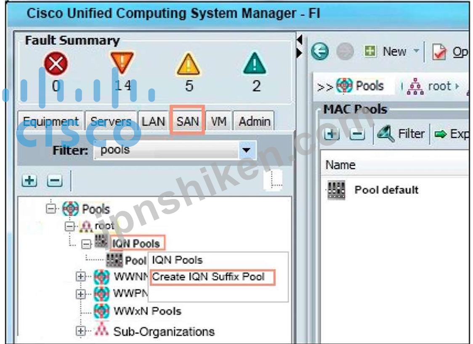473x344 pixels.
Task: Click the critical faults red X icon
Action: 56,64
